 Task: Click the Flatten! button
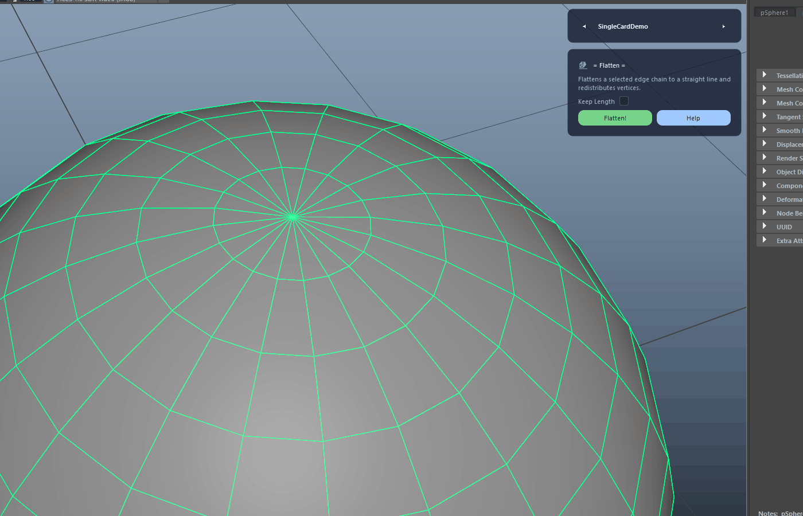tap(615, 118)
